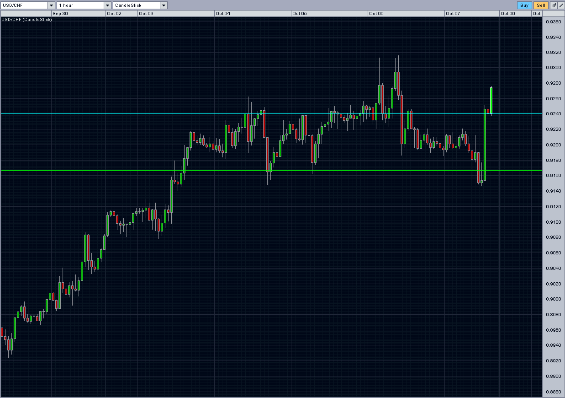Screen dimensions: 565x398
Task: Click the green horizontal line at 0.9166
Action: [271, 170]
